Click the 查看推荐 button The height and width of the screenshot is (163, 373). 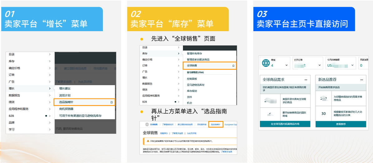coord(341,124)
